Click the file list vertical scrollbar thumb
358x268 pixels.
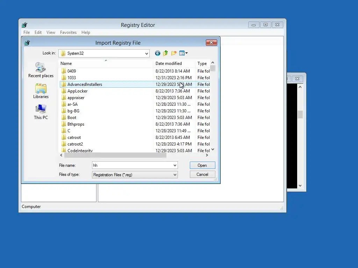click(213, 69)
